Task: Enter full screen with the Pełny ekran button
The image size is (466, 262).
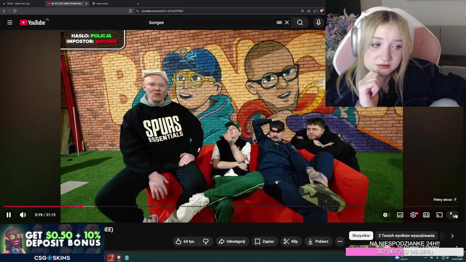Action: [x=453, y=215]
